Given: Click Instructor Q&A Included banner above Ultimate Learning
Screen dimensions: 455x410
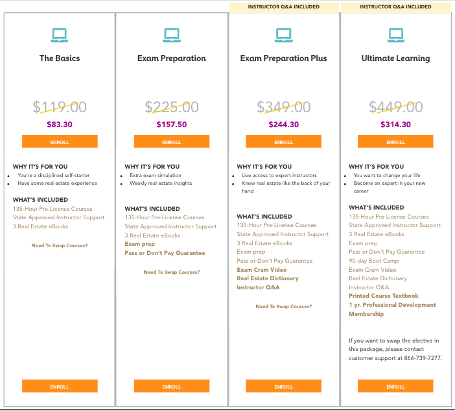Looking at the screenshot, I should tap(395, 7).
